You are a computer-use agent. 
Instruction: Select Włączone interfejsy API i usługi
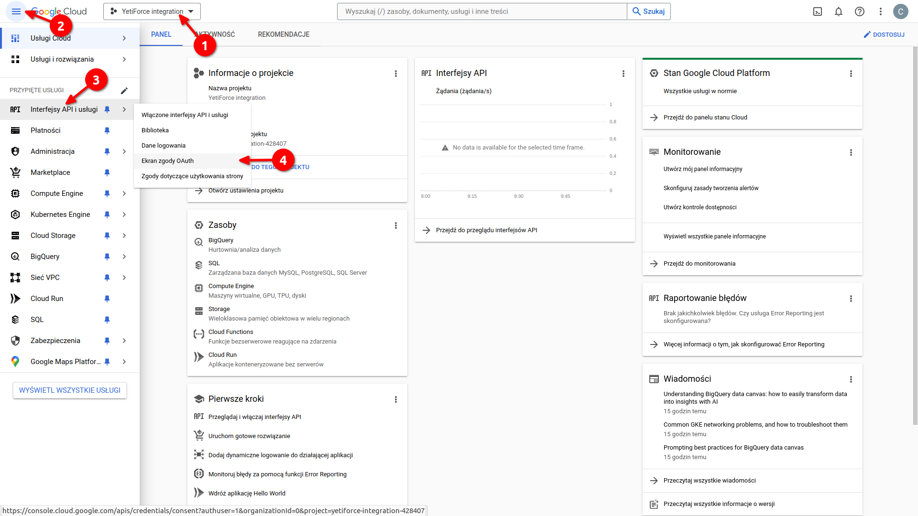pyautogui.click(x=192, y=115)
